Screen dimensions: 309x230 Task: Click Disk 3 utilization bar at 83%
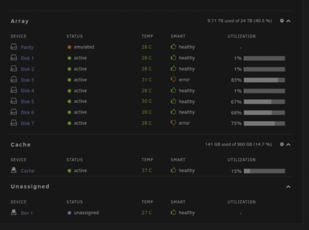tap(264, 80)
